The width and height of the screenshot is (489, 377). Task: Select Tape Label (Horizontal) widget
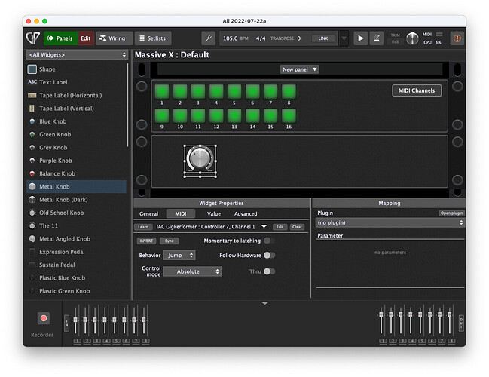(77, 96)
